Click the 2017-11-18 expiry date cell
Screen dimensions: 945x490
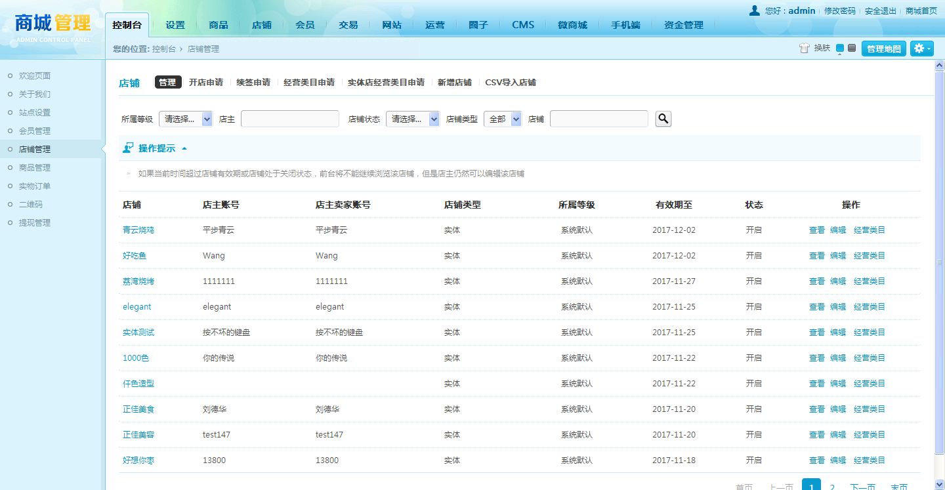(674, 460)
